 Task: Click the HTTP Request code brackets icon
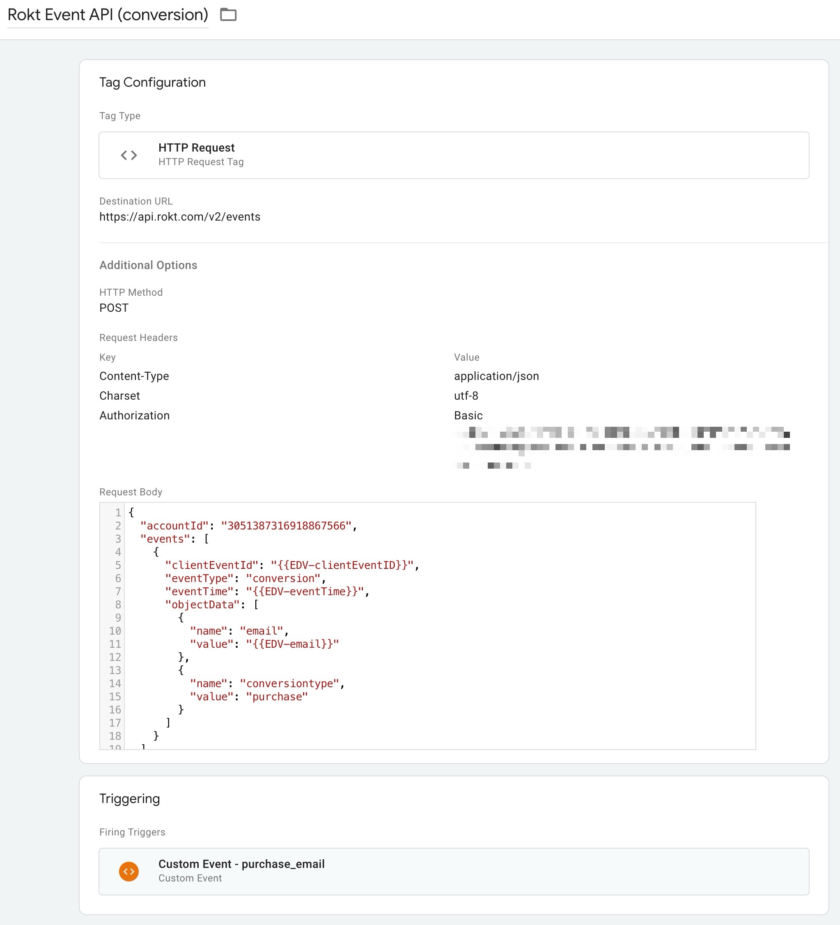tap(129, 155)
